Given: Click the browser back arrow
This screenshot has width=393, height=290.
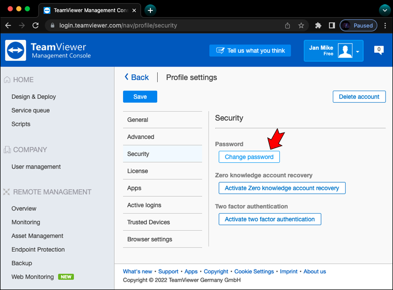Looking at the screenshot, I should pyautogui.click(x=8, y=25).
